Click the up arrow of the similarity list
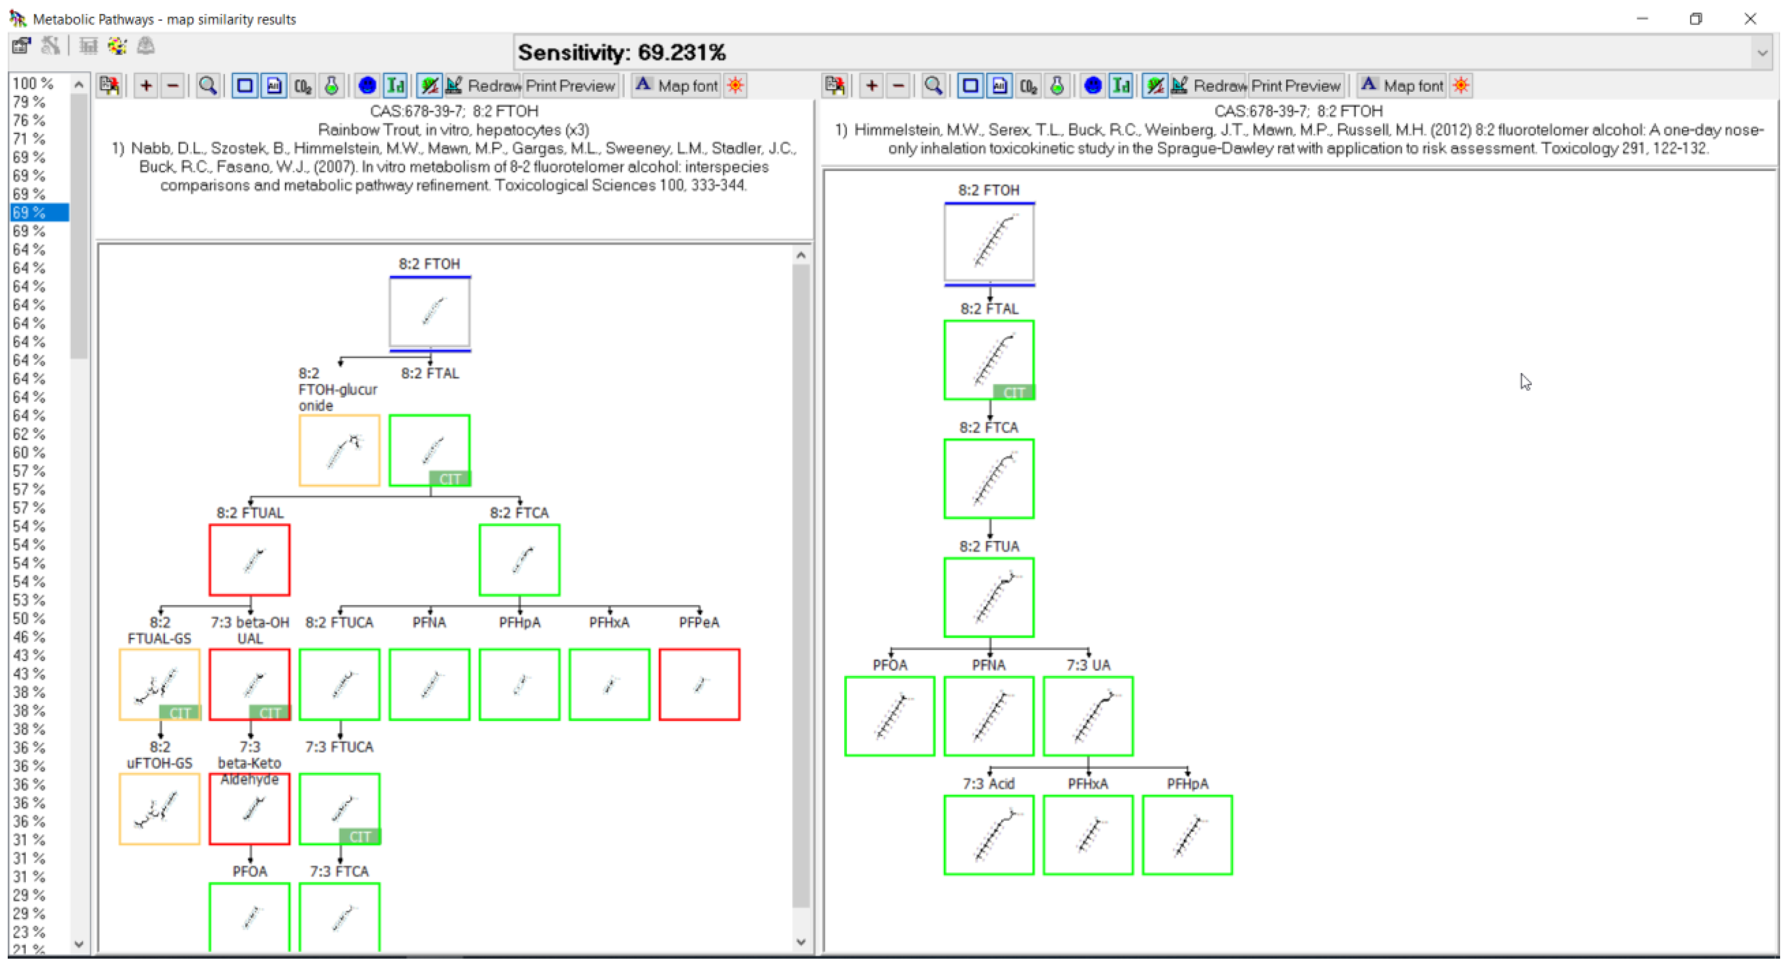 tap(79, 84)
